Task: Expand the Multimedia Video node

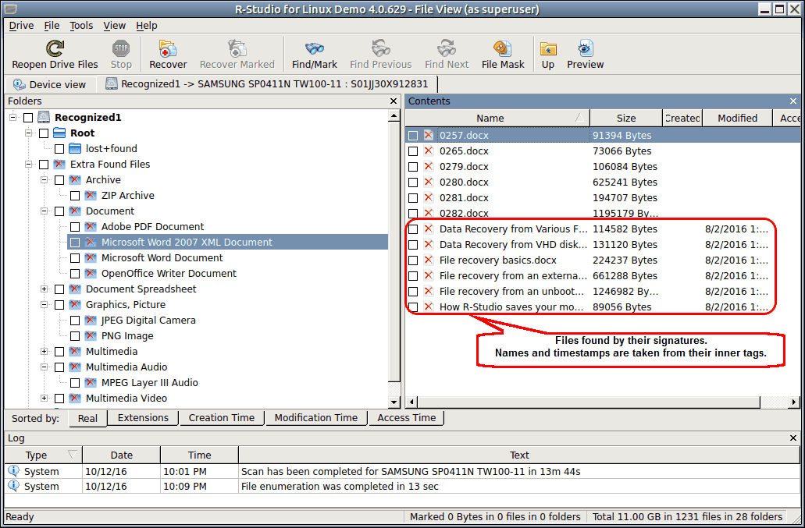Action: [x=45, y=399]
